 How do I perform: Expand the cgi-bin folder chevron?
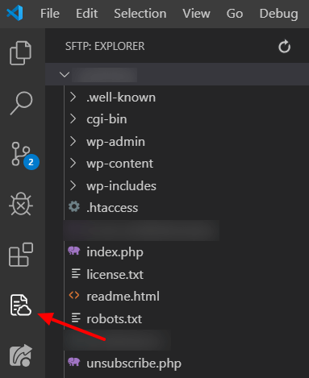click(73, 118)
